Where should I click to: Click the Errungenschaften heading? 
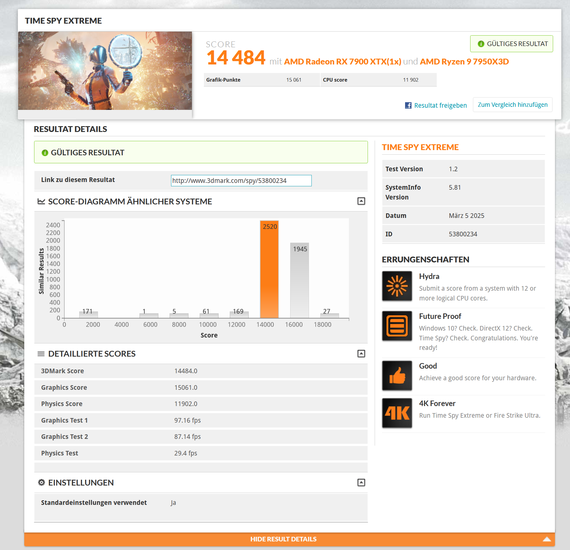pos(425,260)
